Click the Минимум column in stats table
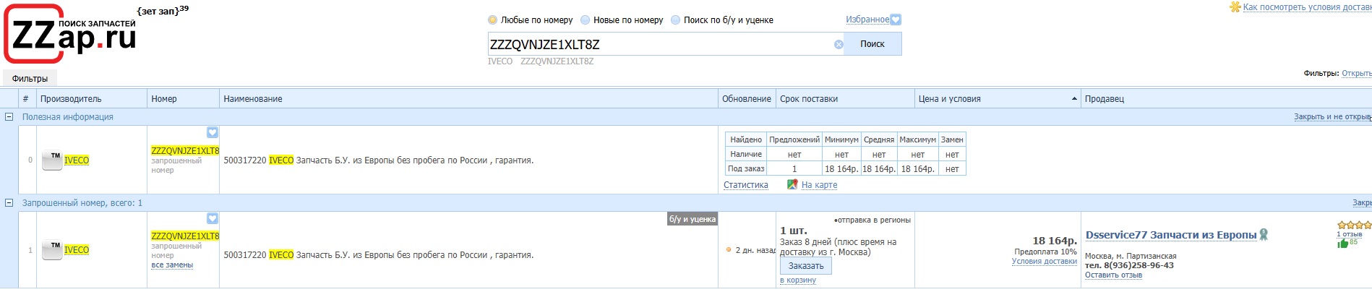The height and width of the screenshot is (292, 1372). pos(841,139)
